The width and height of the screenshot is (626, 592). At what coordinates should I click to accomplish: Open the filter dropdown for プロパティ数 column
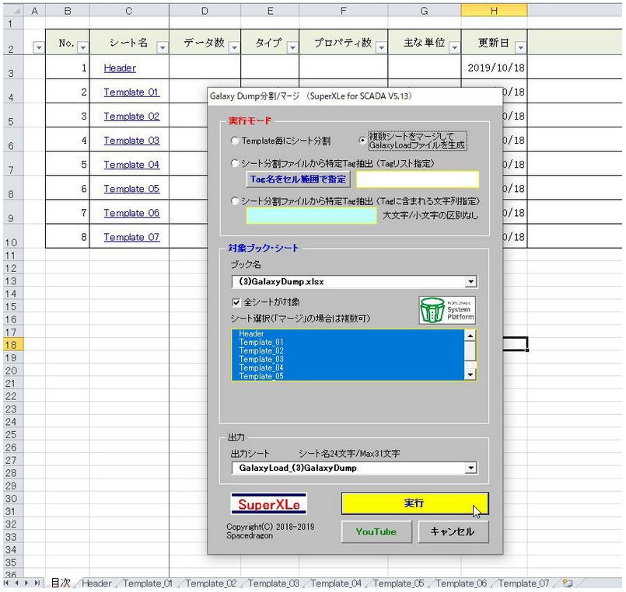tap(381, 48)
